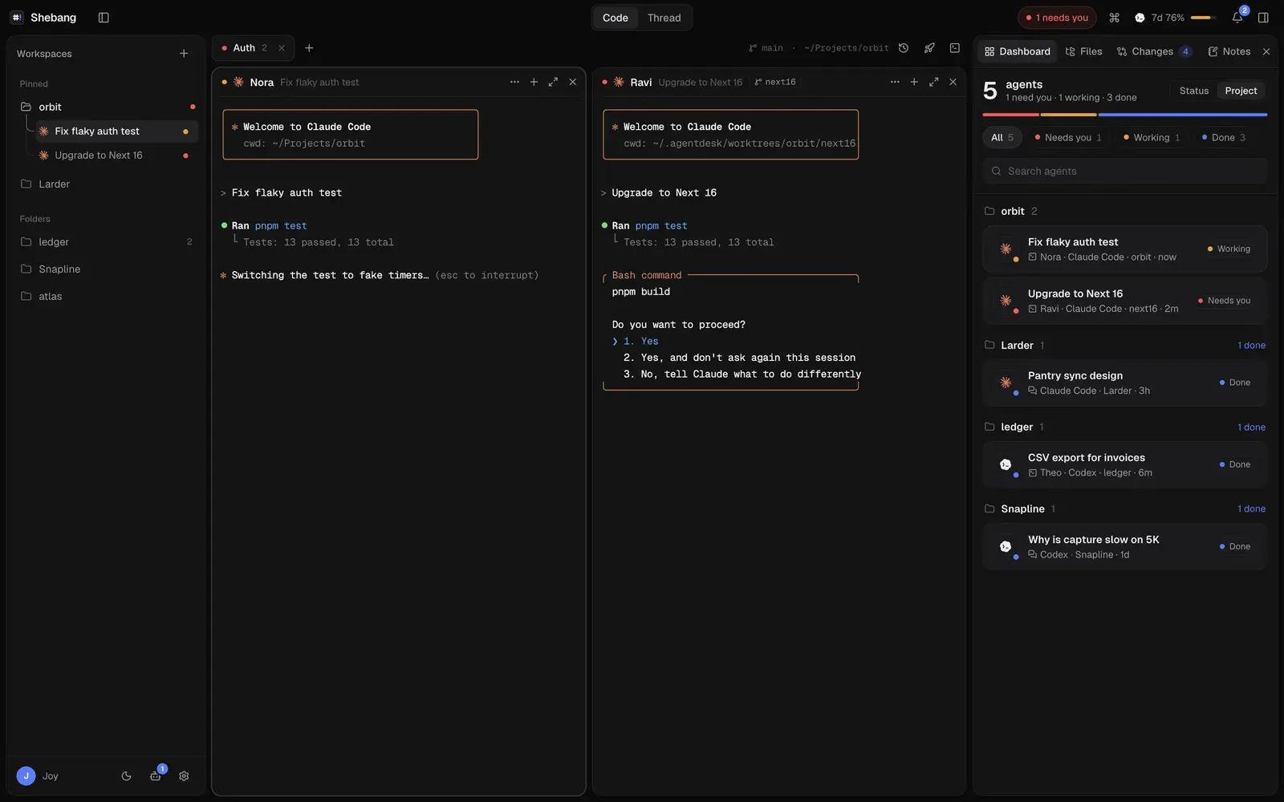
Task: Open the Joy user profile
Action: coord(38,776)
